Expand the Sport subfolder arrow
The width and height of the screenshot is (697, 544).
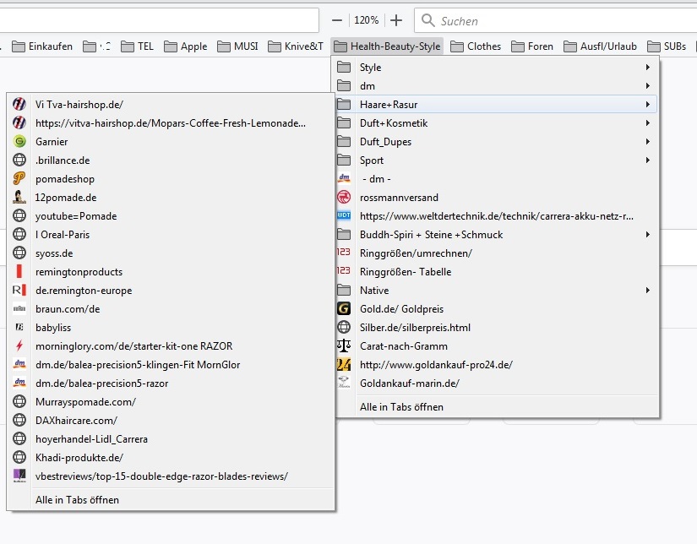(x=648, y=160)
